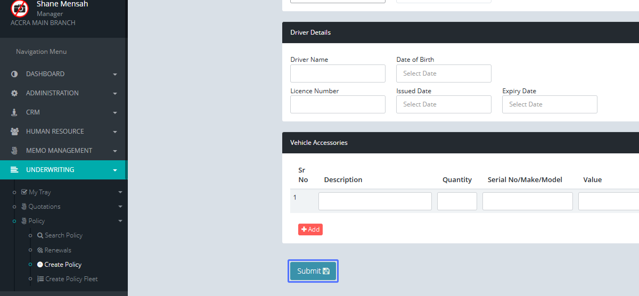This screenshot has height=296, width=639.
Task: Click the profile avatar logo
Action: click(x=20, y=9)
